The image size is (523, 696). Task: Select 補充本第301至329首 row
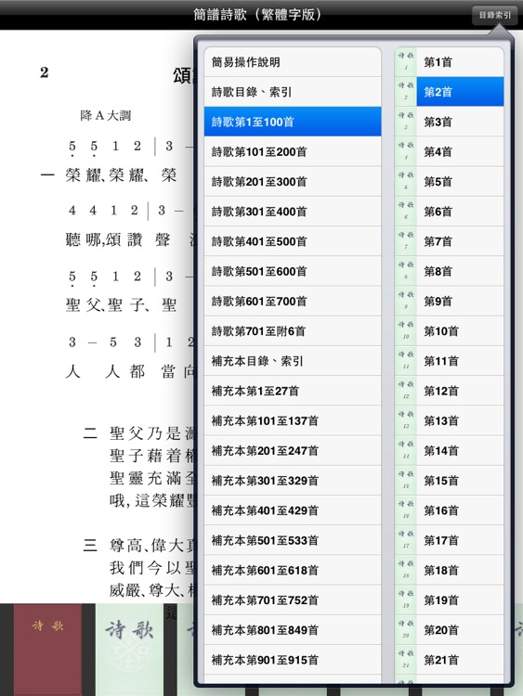[x=293, y=481]
